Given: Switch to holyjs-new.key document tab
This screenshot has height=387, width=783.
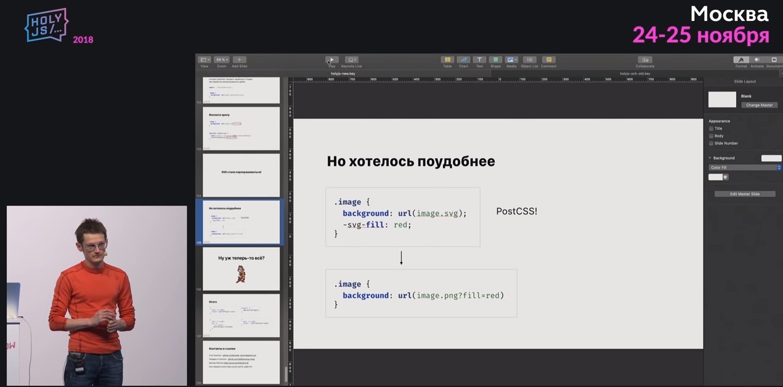Looking at the screenshot, I should coord(343,73).
